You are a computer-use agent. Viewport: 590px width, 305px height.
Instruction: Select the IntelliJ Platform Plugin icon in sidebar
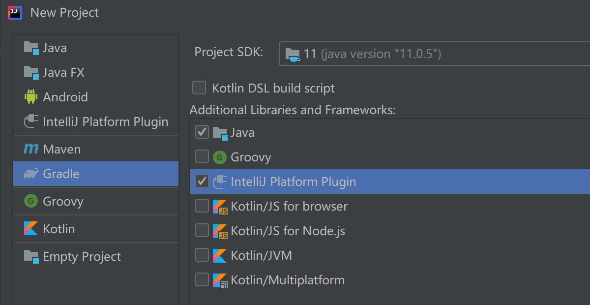pyautogui.click(x=30, y=121)
